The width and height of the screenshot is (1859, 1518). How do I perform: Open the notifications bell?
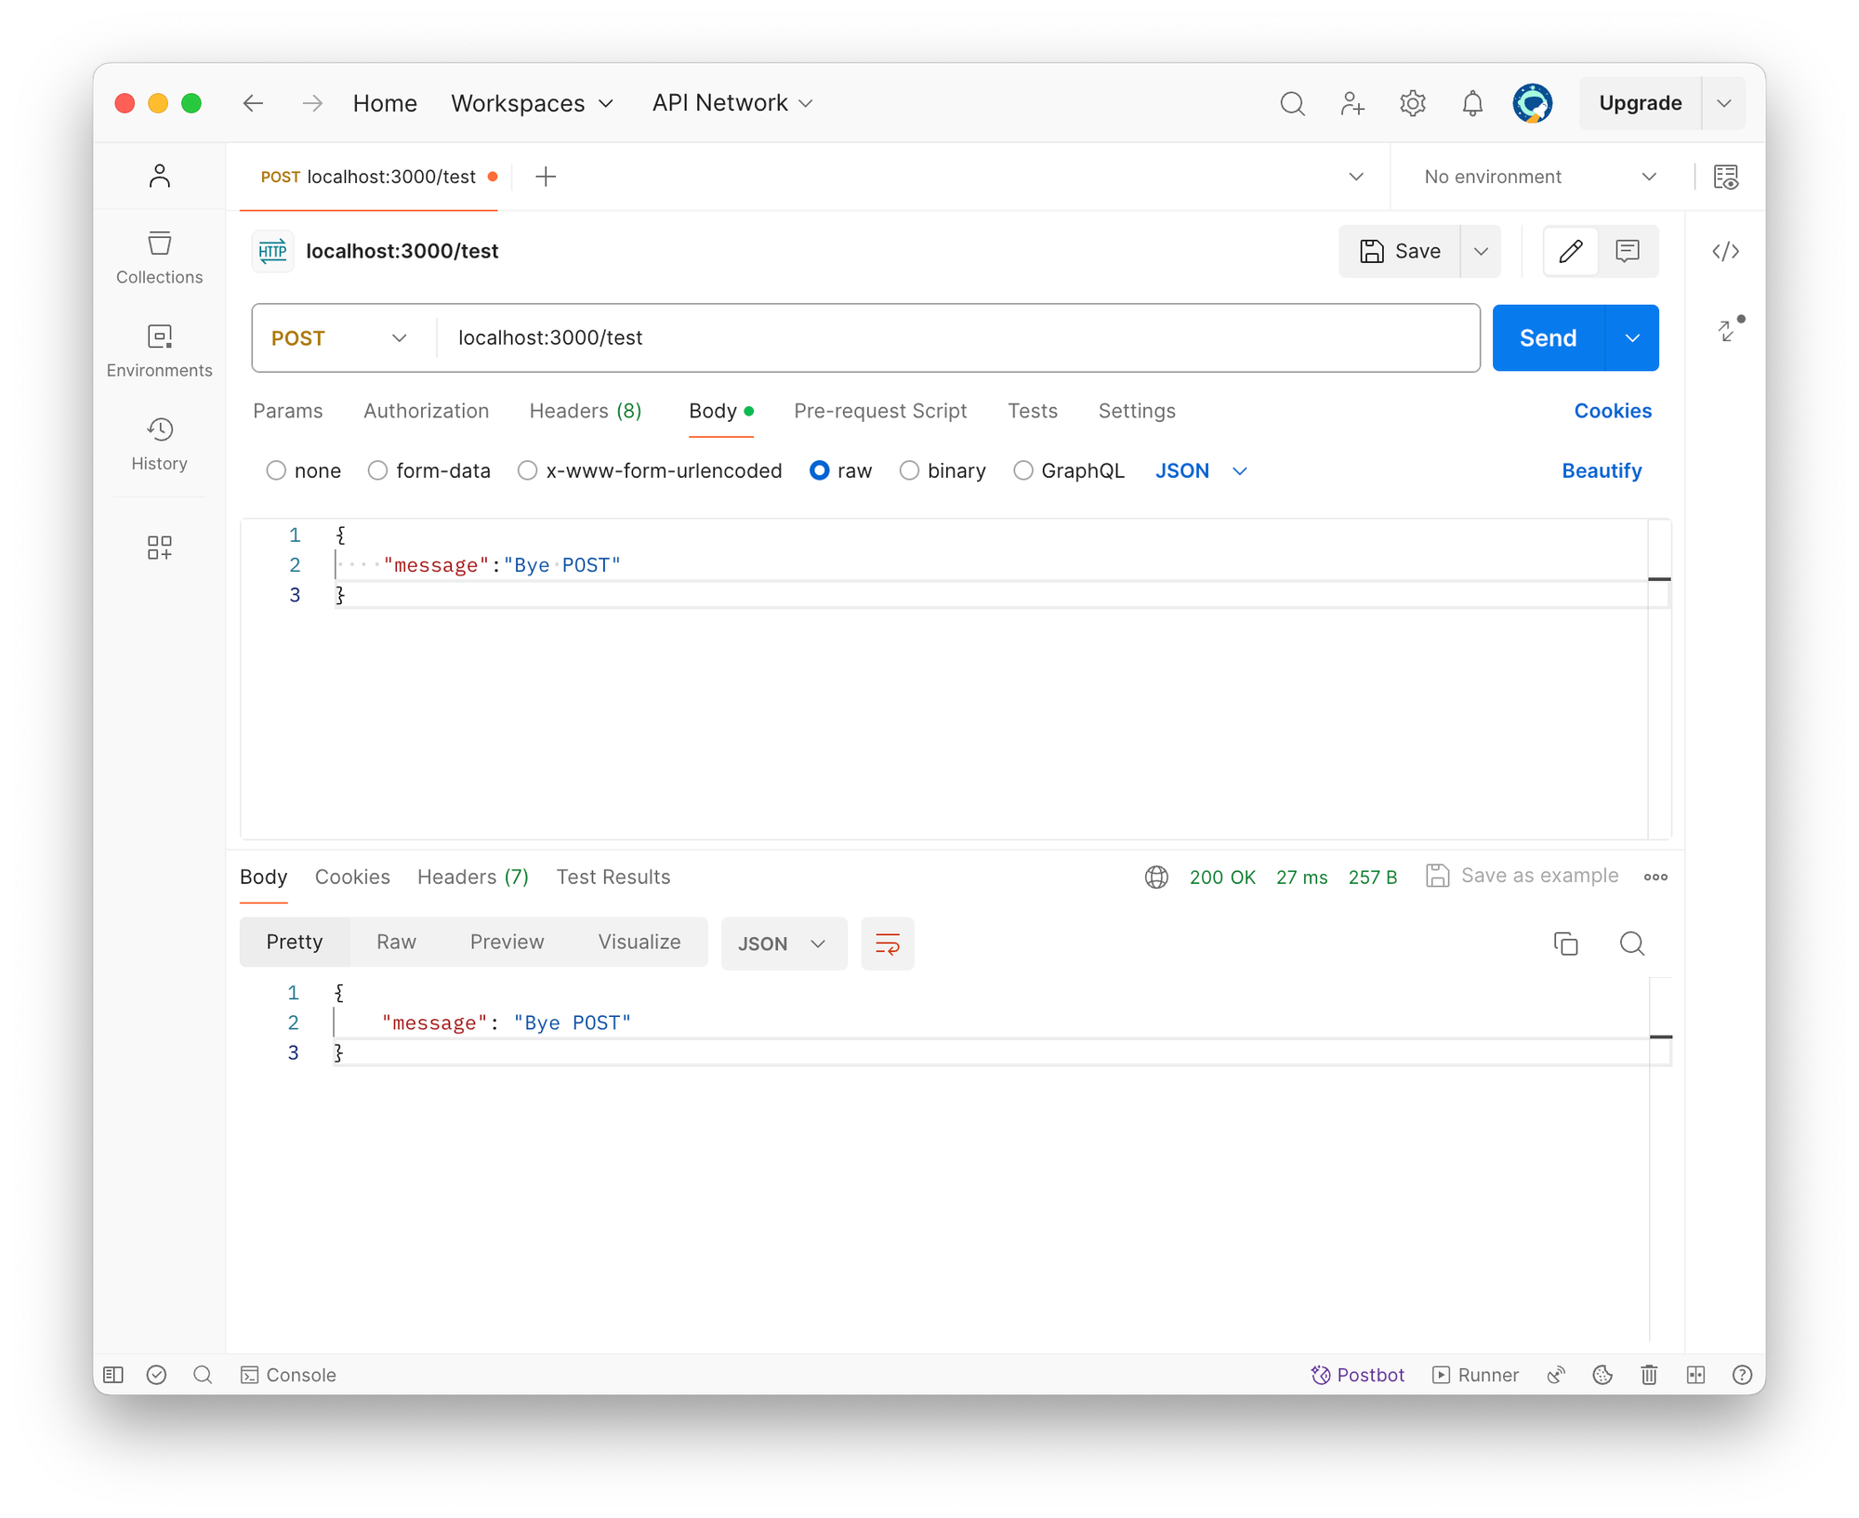point(1472,103)
